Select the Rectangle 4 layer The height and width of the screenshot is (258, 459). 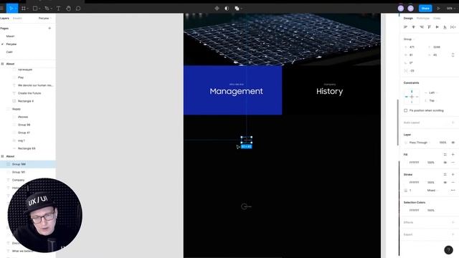pos(26,101)
